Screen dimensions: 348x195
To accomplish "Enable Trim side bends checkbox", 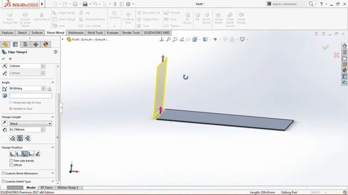I will coord(11,161).
